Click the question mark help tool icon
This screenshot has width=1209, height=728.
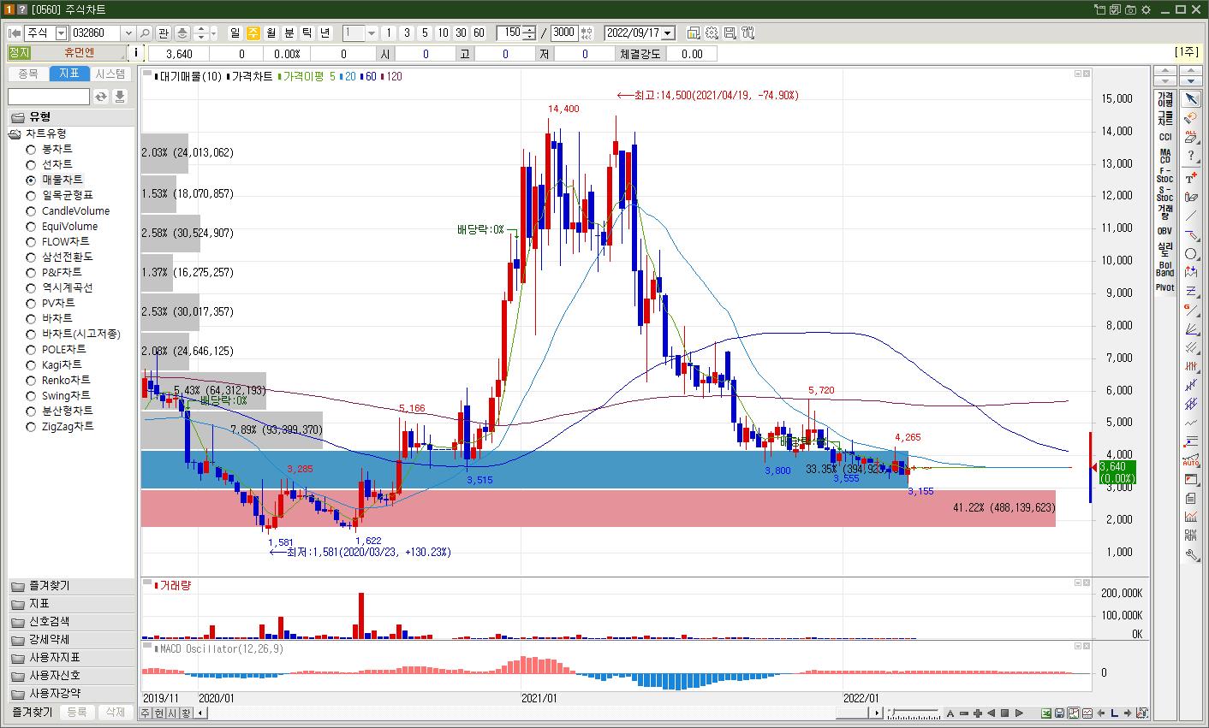1191,157
